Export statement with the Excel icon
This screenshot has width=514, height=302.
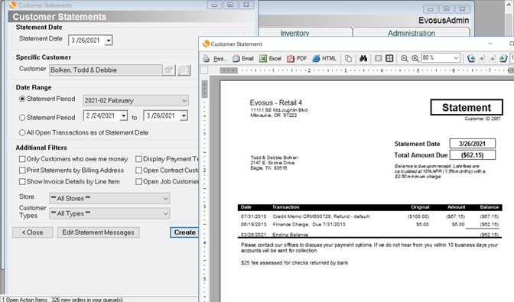pyautogui.click(x=271, y=59)
